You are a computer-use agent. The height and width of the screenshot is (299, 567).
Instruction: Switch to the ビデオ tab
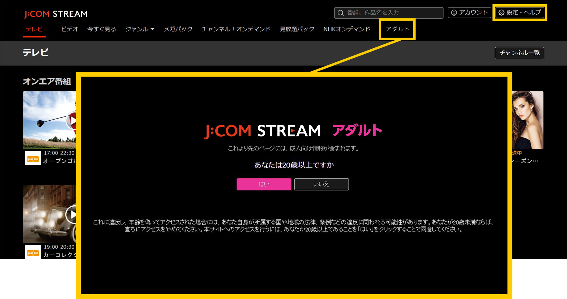coord(69,29)
